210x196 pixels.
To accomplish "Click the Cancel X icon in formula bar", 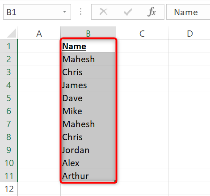I will pos(103,12).
